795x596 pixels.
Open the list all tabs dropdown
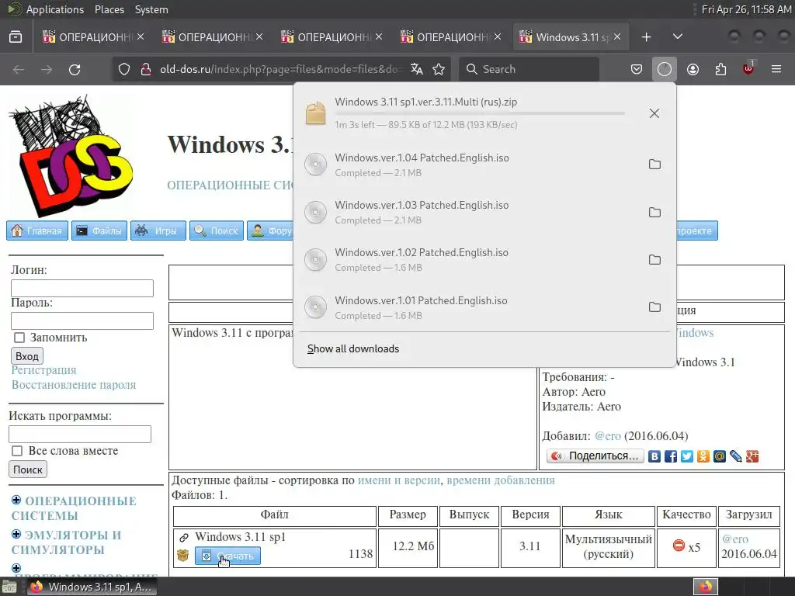[677, 37]
